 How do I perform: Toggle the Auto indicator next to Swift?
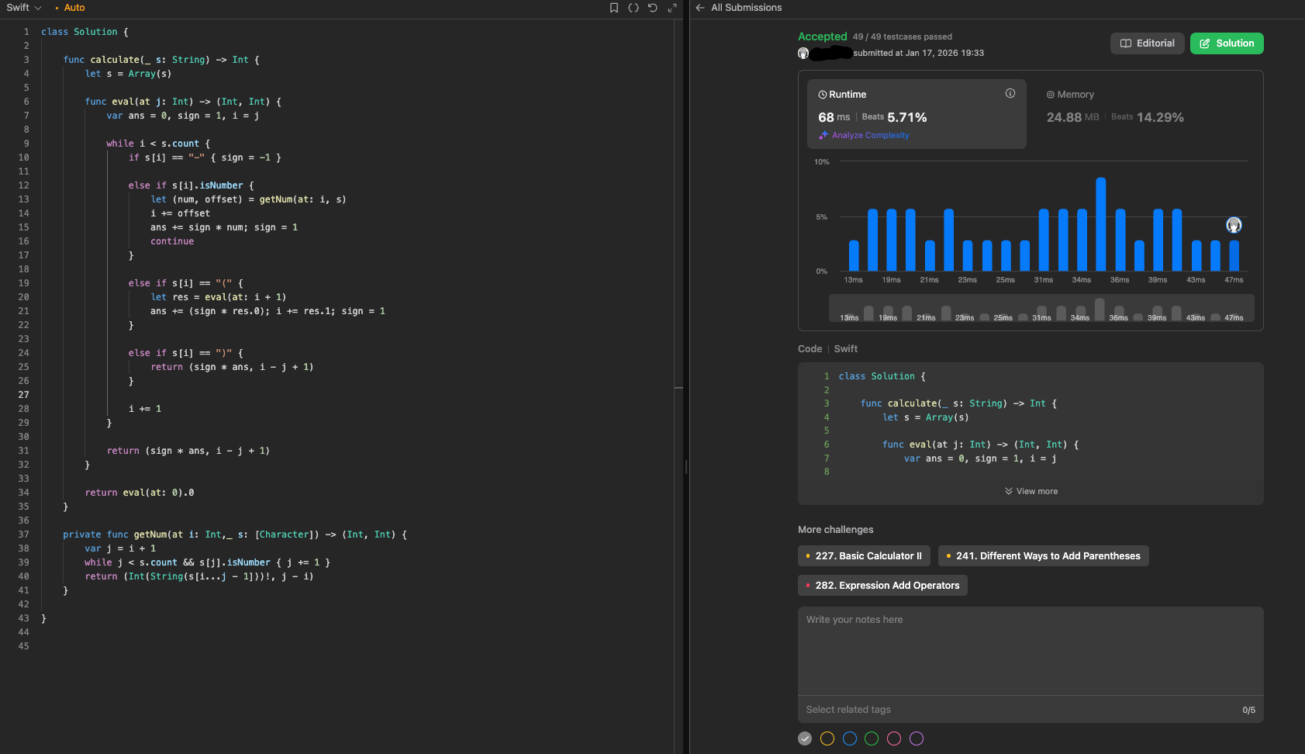pyautogui.click(x=71, y=8)
